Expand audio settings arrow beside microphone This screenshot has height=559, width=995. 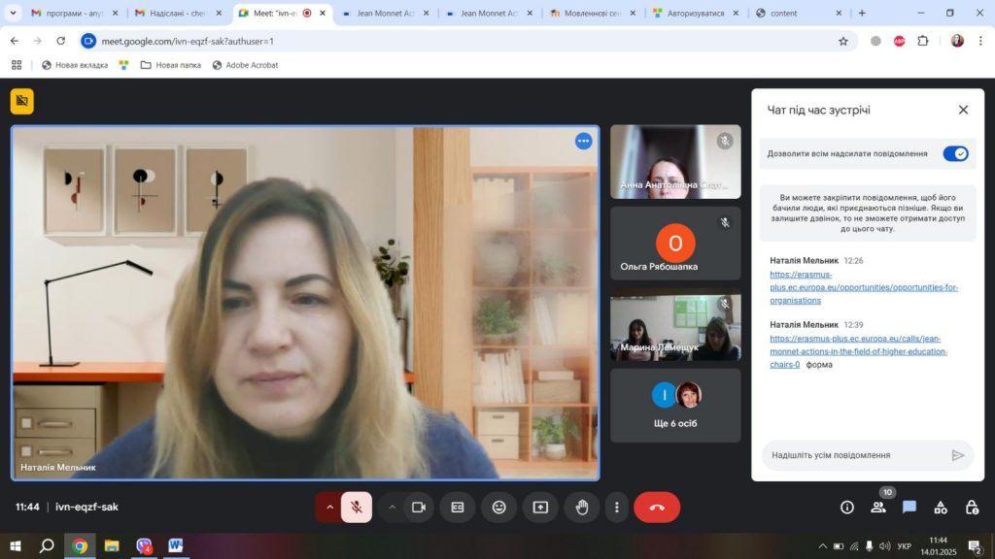pyautogui.click(x=329, y=507)
